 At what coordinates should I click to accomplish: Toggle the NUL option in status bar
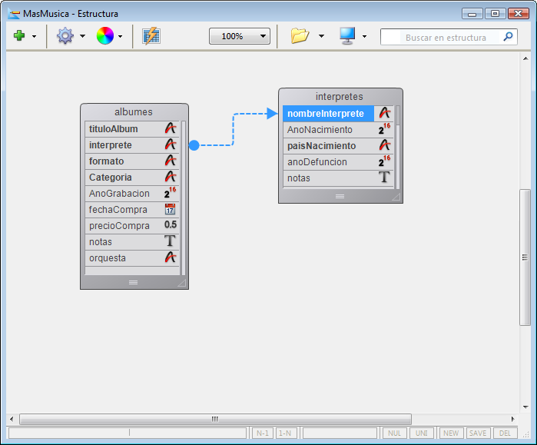(x=395, y=433)
